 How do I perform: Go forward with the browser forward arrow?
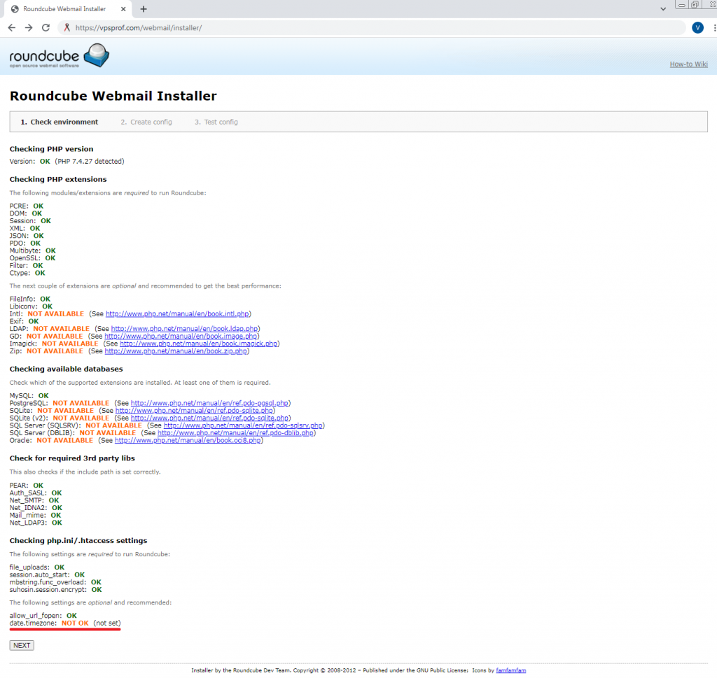pos(29,28)
